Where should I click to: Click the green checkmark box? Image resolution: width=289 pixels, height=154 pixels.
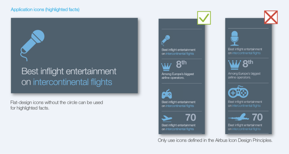(204, 17)
